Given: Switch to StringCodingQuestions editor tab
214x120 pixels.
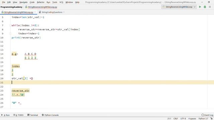Looking at the screenshot, I should click(52, 12).
